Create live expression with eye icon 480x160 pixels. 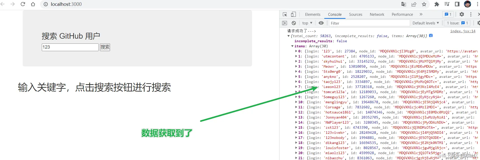(321, 23)
